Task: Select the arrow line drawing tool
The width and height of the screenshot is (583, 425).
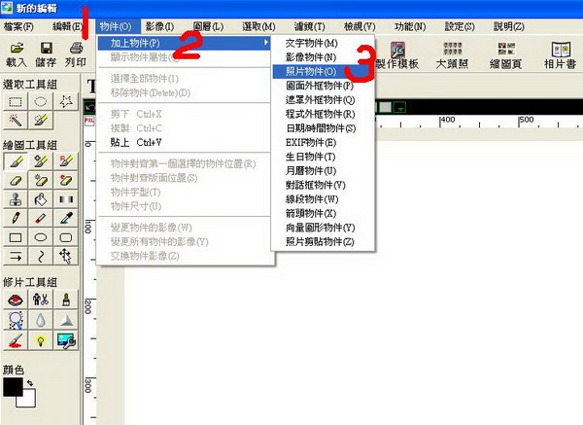Action: [16, 257]
